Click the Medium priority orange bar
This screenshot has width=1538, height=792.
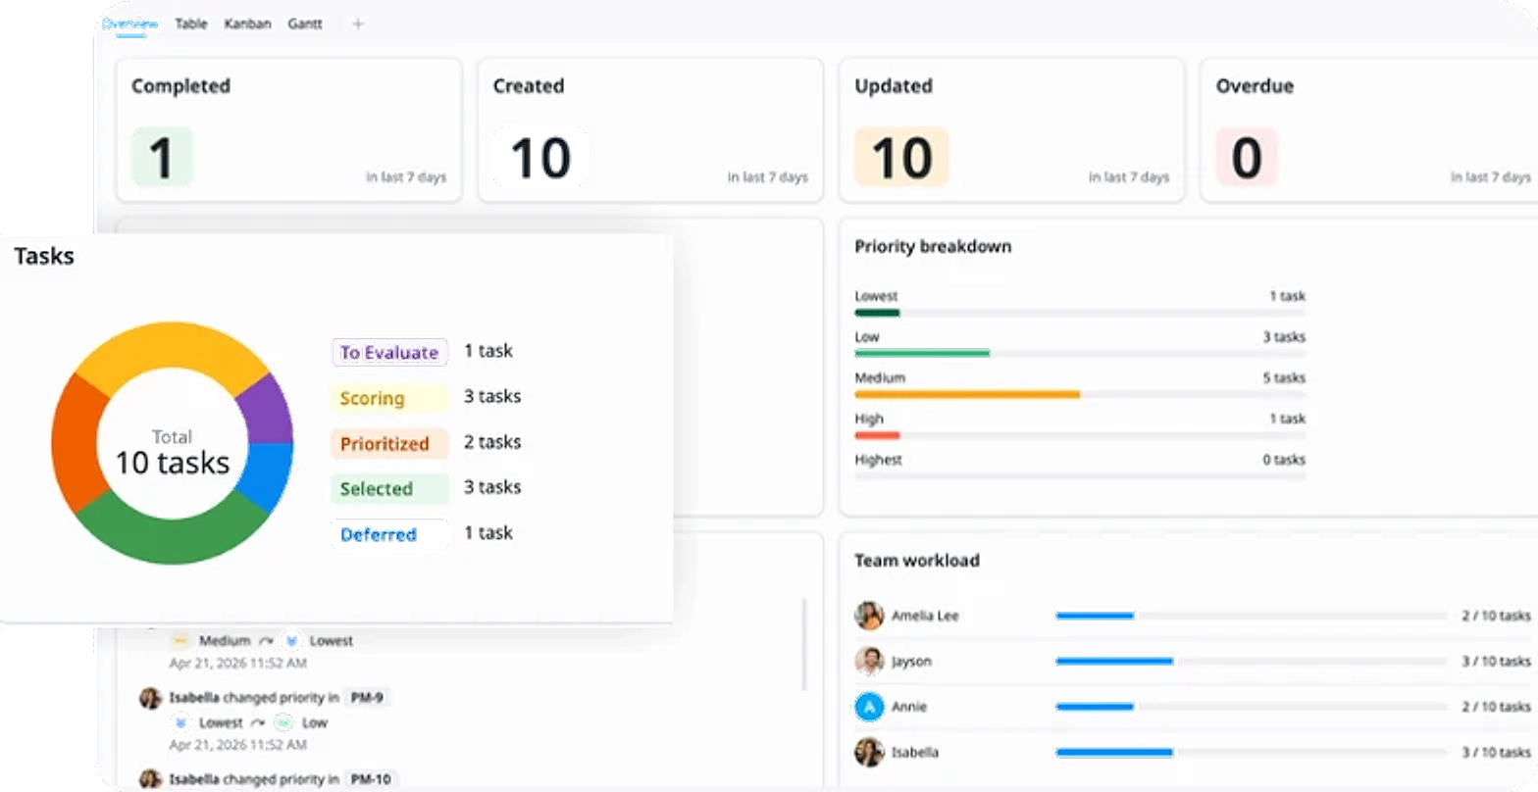(967, 394)
